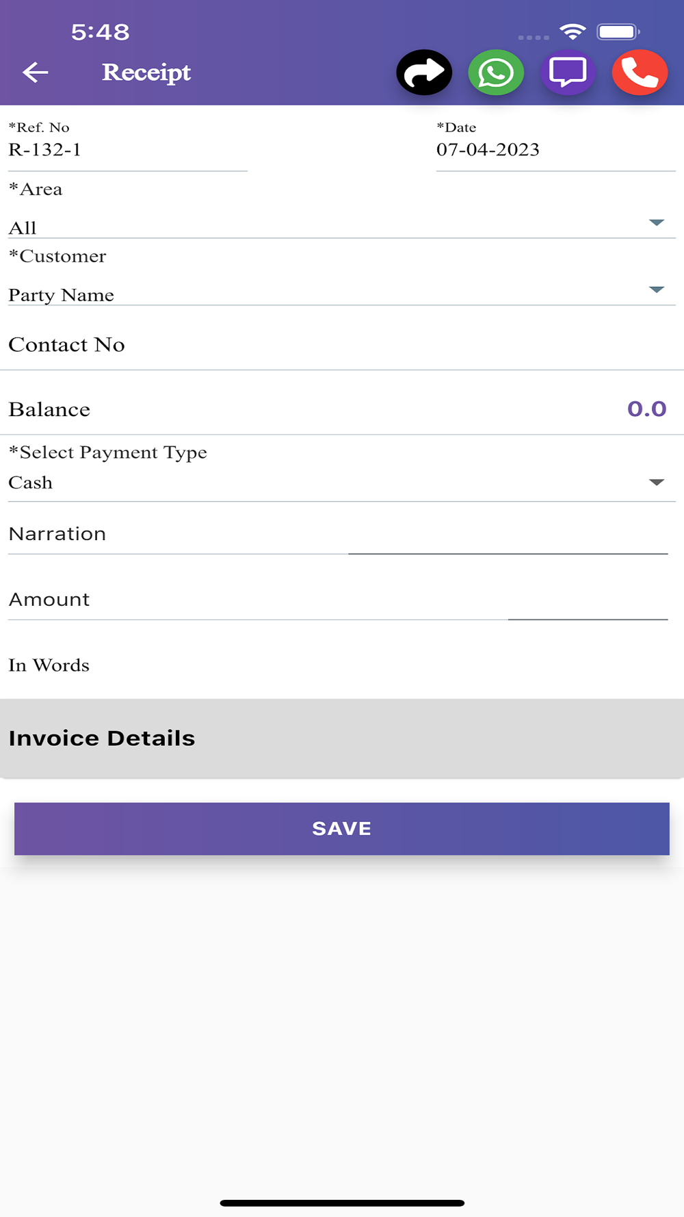This screenshot has height=1217, width=684.
Task: Tap the purple message bubble icon
Action: [x=568, y=73]
